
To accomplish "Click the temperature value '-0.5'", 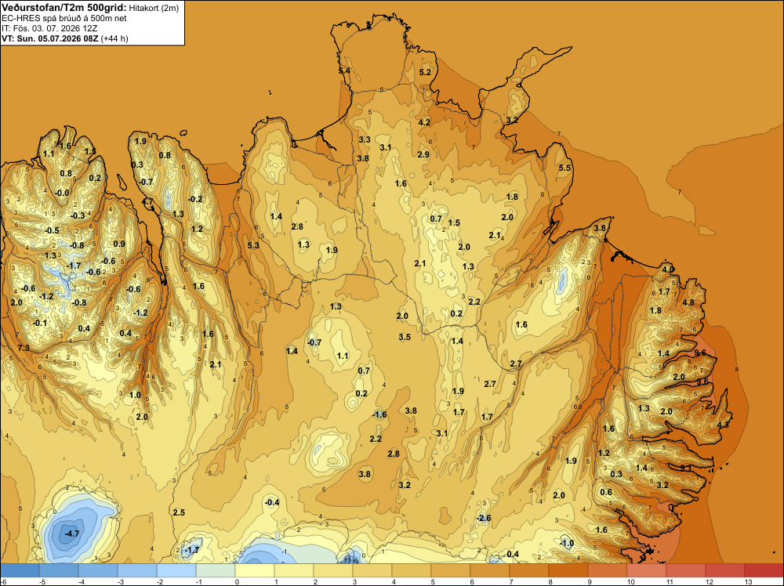I will tap(52, 230).
